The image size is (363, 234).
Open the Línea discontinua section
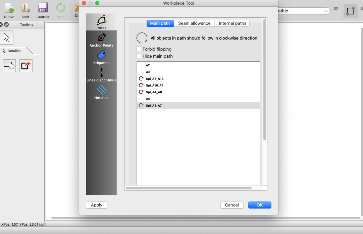tap(101, 75)
